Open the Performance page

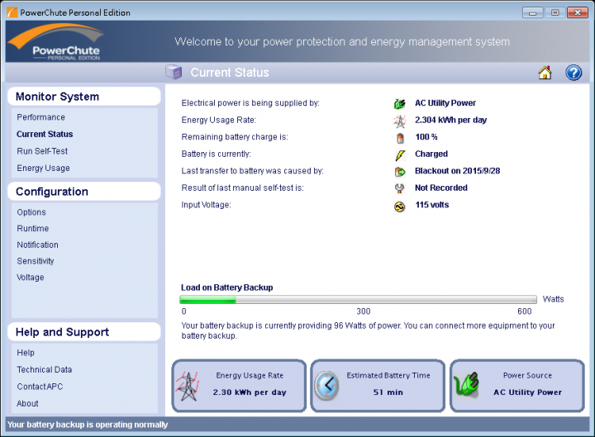point(40,117)
